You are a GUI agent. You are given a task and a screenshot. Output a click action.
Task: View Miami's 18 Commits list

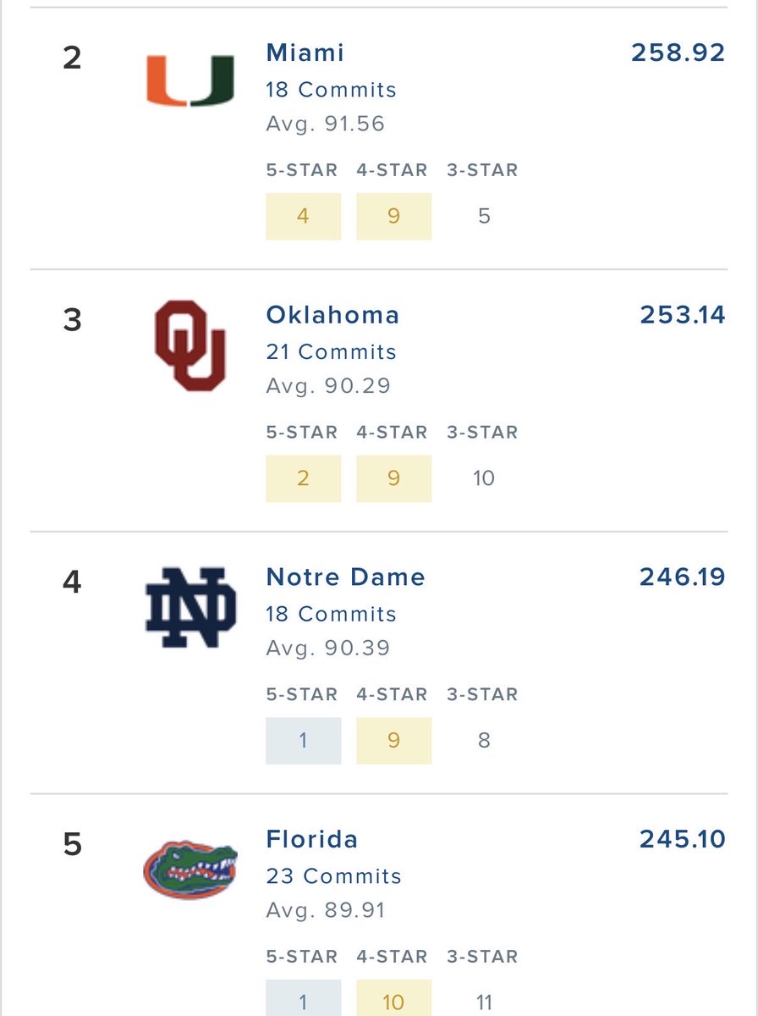point(331,90)
